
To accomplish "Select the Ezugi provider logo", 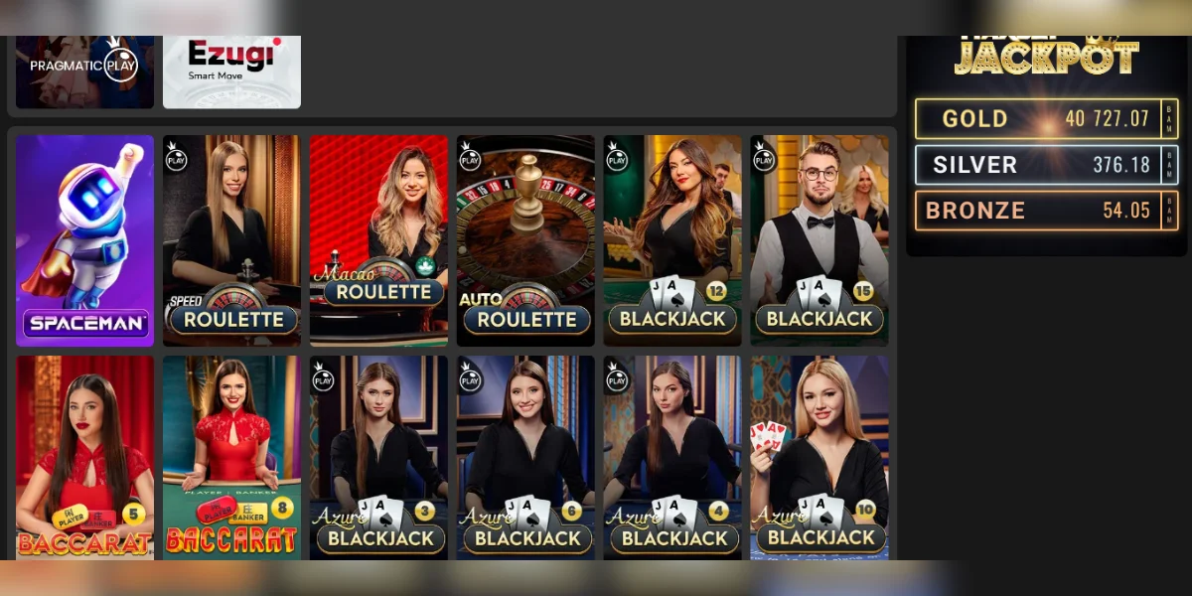I will tap(231, 72).
